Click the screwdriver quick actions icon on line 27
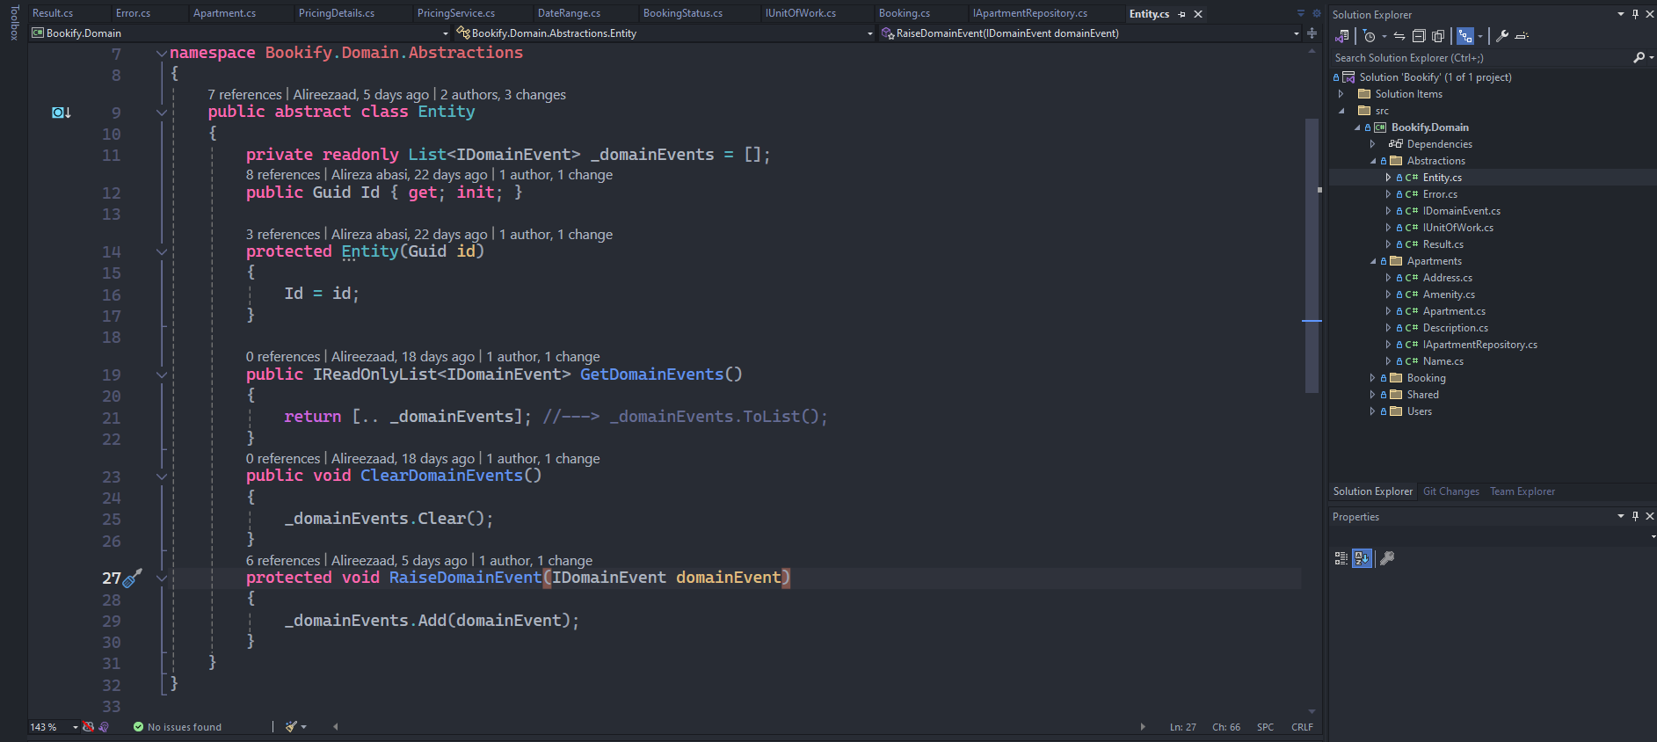 pyautogui.click(x=132, y=578)
